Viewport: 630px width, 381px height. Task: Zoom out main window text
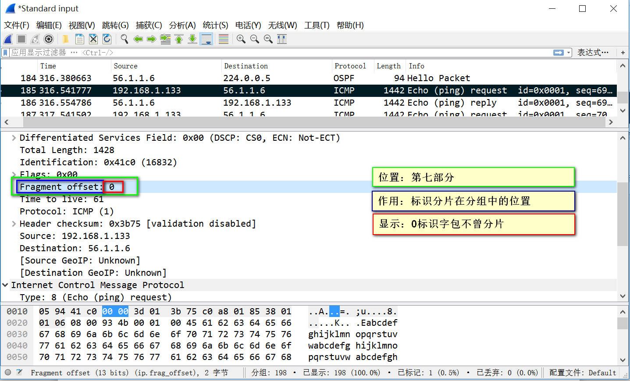pos(254,39)
